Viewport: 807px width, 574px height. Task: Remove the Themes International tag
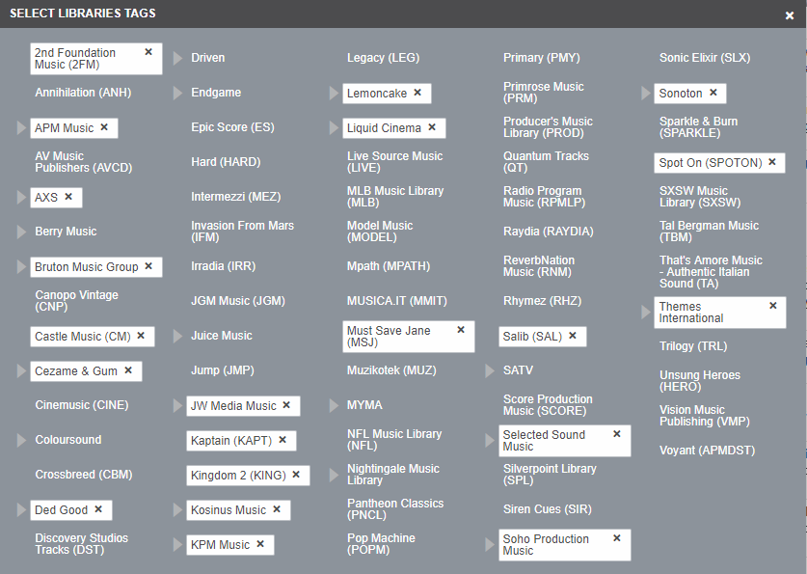click(772, 306)
